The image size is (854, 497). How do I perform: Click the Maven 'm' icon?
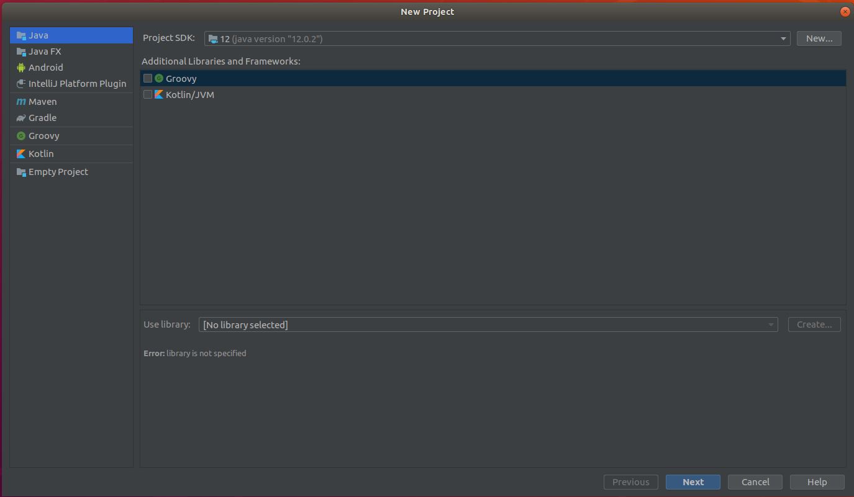21,102
